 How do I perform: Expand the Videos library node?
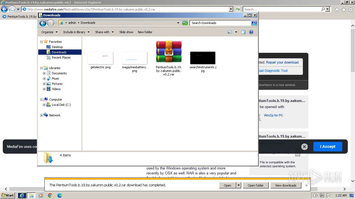[x=44, y=89]
